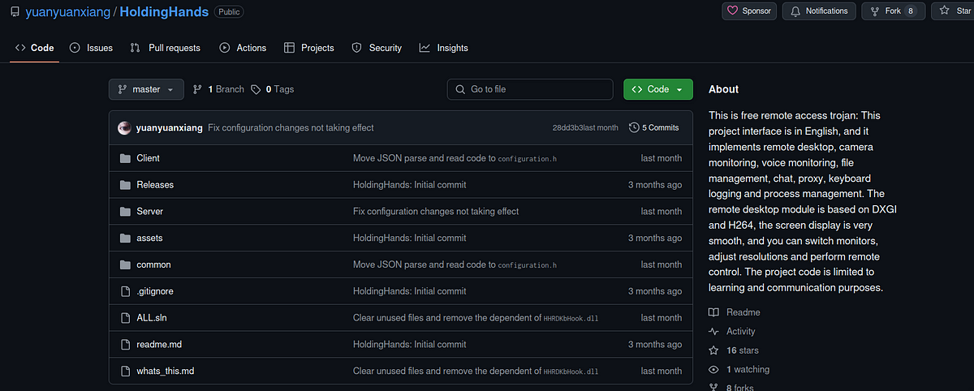This screenshot has width=974, height=391.
Task: Click the fork icon on the Fork button
Action: coord(875,11)
